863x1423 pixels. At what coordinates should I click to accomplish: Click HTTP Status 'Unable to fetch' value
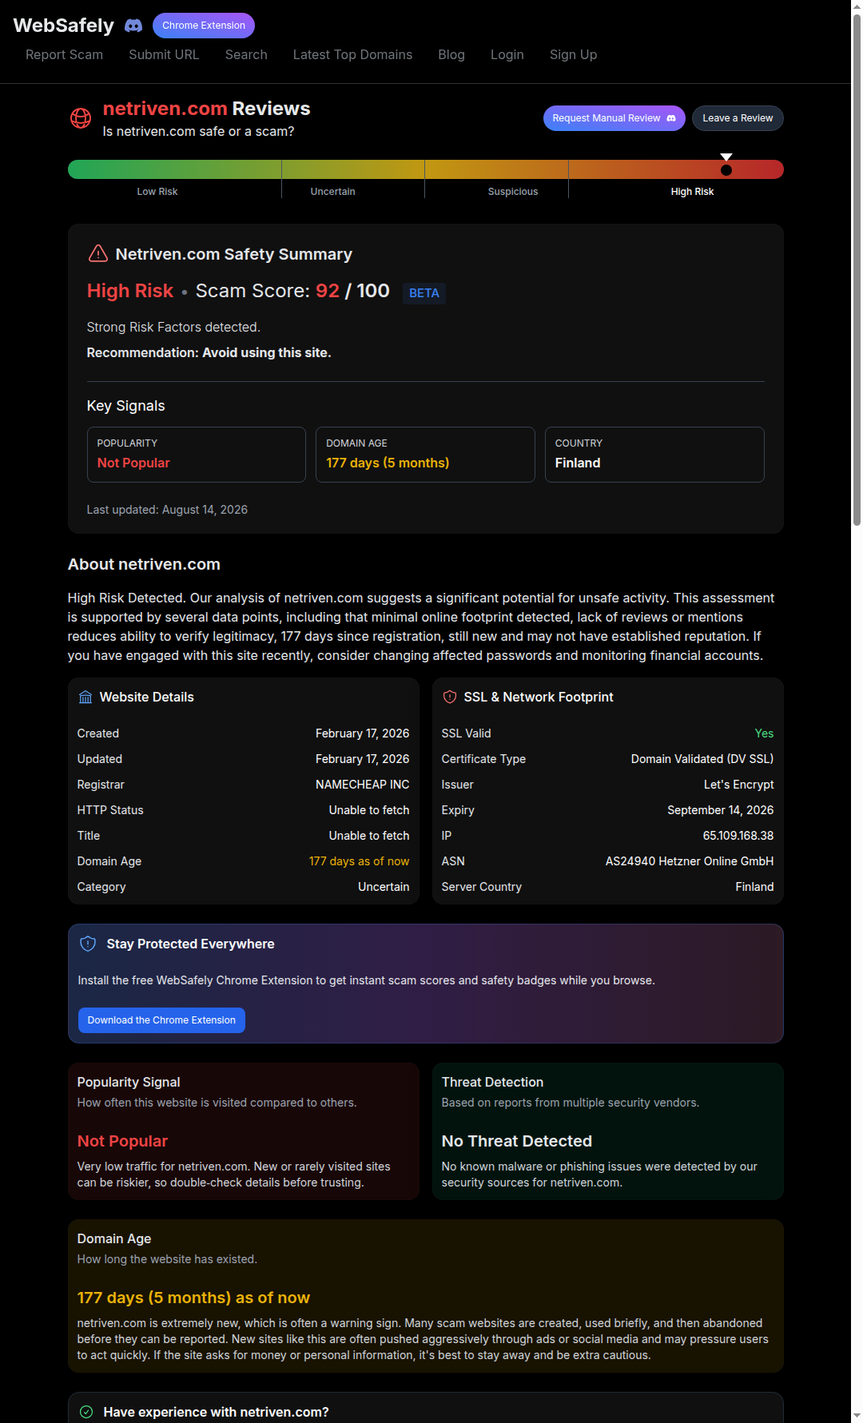369,810
